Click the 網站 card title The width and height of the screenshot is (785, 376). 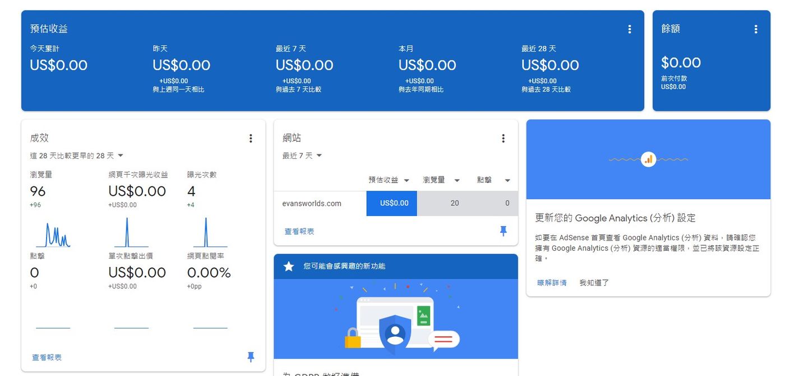292,138
